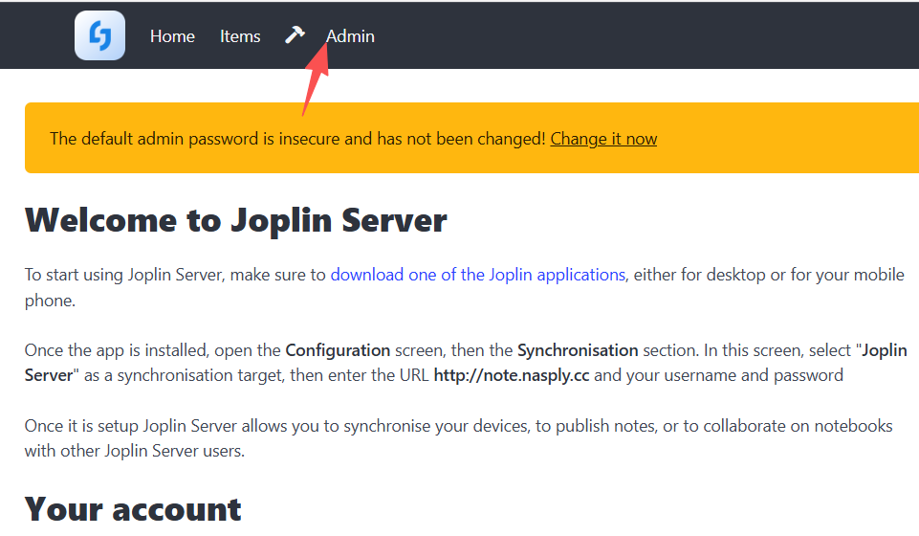Viewport: 919px width, 536px height.
Task: Click the bold word "Configuration"
Action: pos(338,349)
